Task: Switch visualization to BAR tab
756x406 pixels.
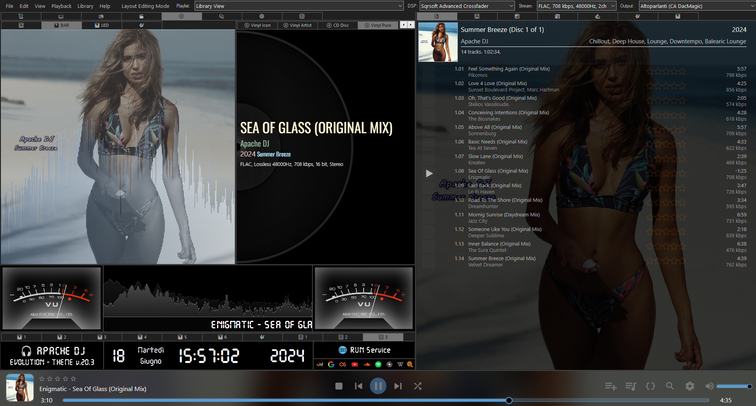Action: click(x=61, y=25)
